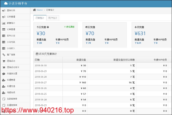
Task: Click the 小说收入 icon in sidebar
Action: point(4,48)
